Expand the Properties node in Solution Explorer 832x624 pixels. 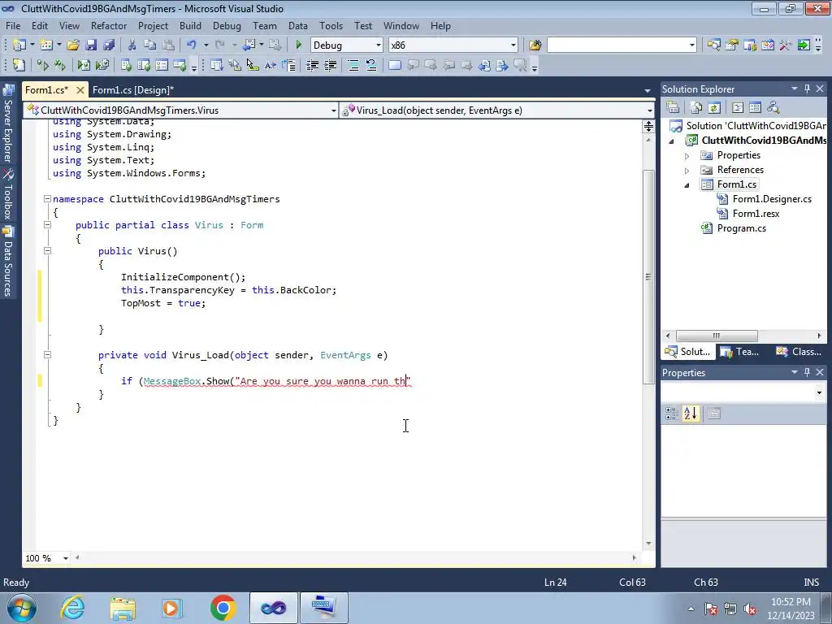click(687, 156)
